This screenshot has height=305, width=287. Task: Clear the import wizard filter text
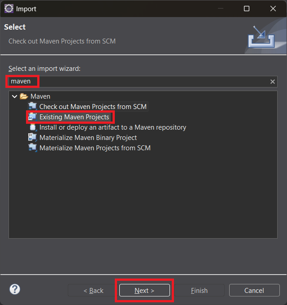click(272, 82)
